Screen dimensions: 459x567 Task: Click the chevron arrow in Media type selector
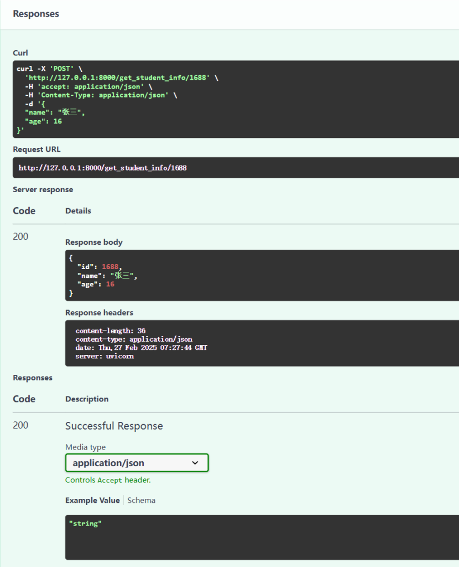(195, 463)
